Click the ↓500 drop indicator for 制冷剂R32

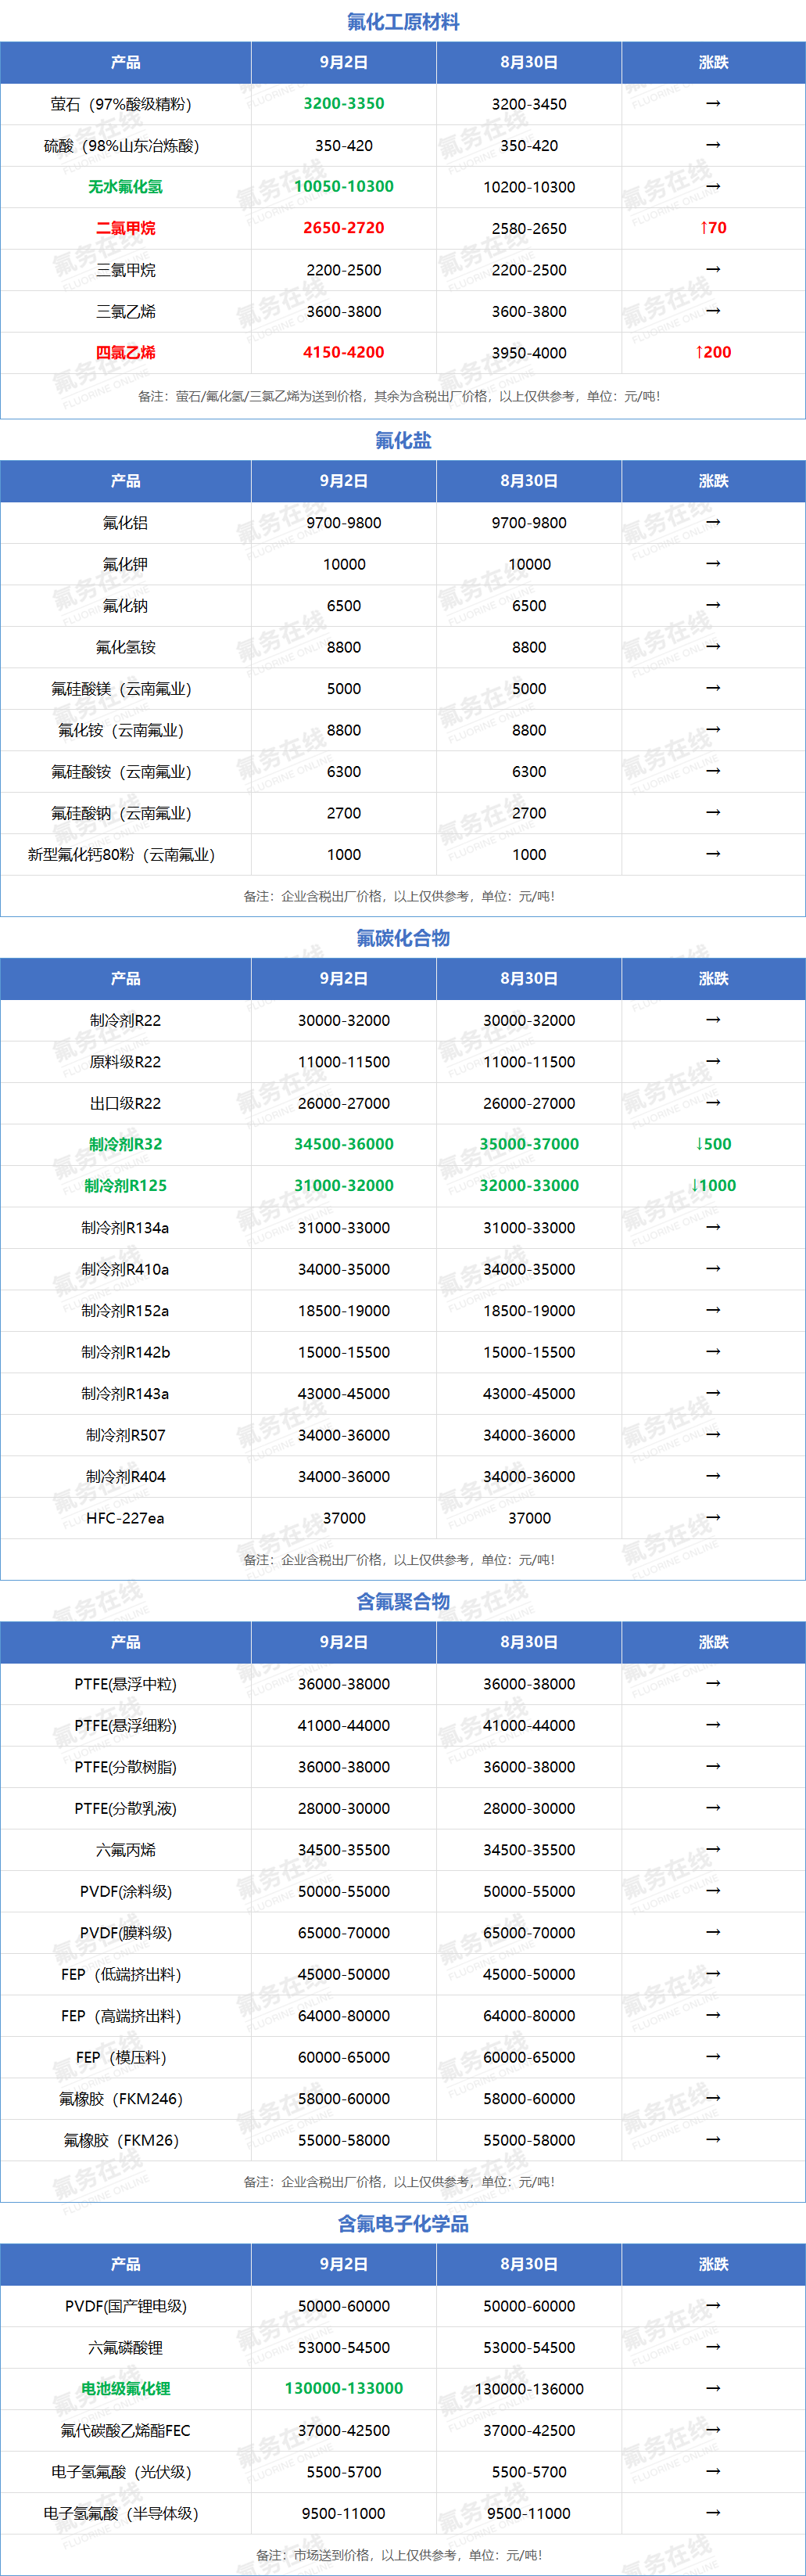(713, 1144)
